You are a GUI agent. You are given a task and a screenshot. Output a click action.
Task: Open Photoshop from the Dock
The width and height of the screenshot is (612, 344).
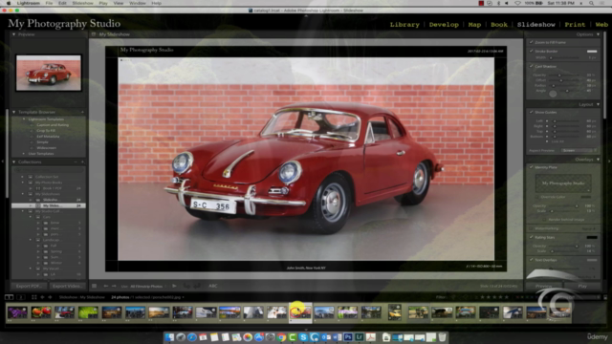(348, 337)
